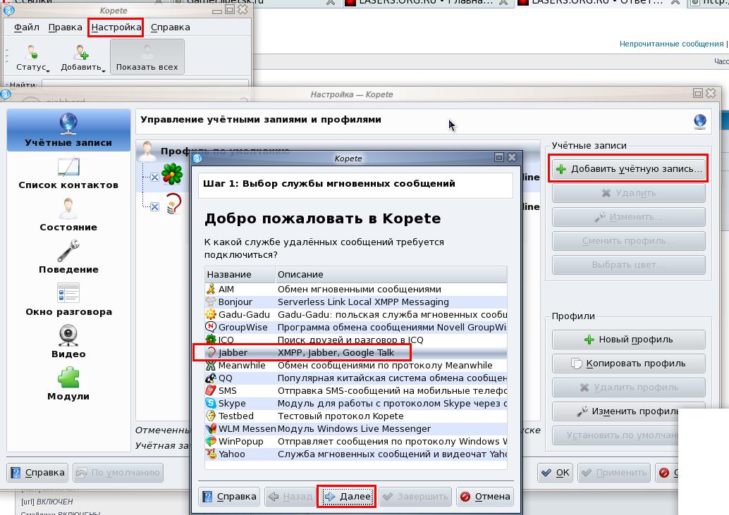Screen dimensions: 729x515
Task: Select the Skype protocol row
Action: click(x=355, y=403)
